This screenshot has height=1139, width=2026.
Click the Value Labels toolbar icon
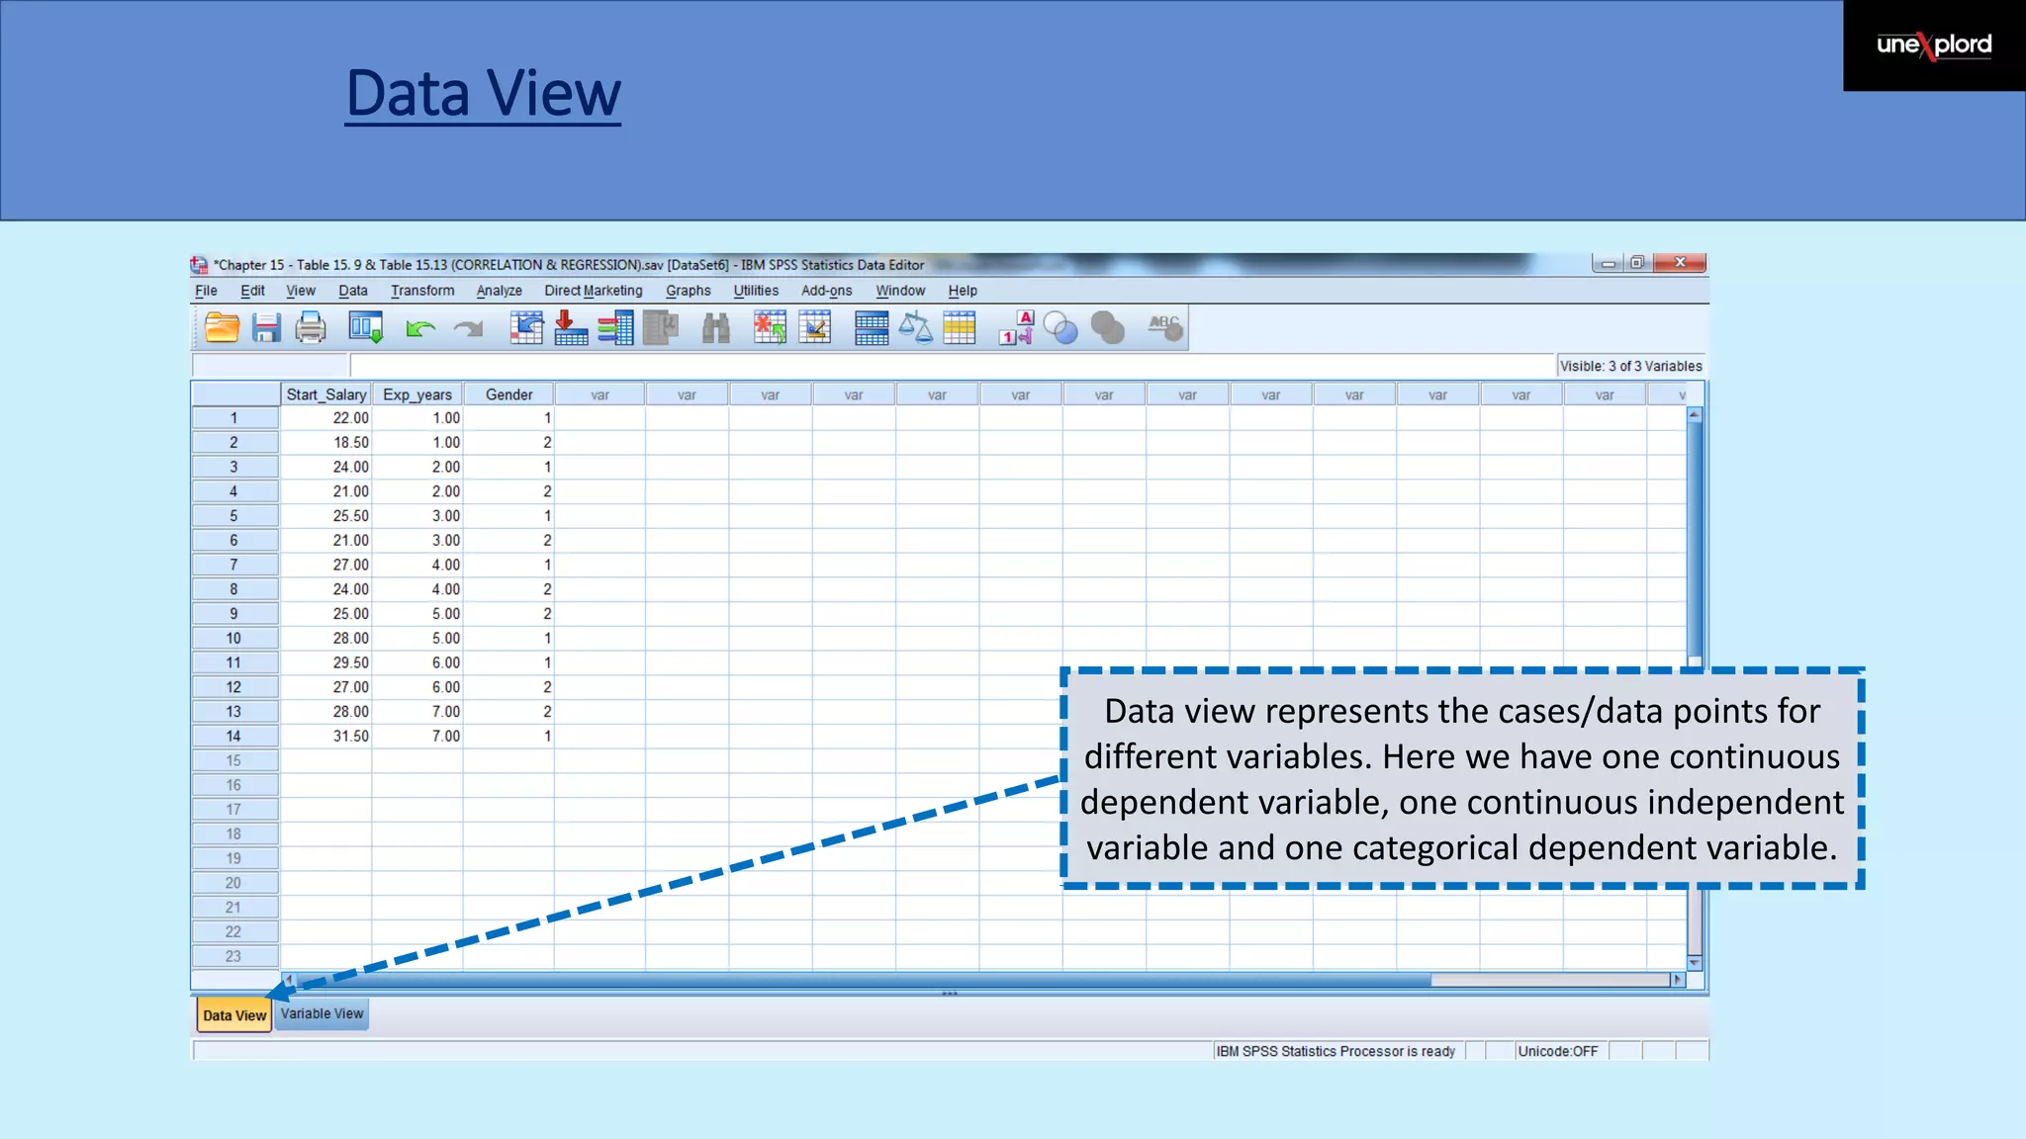[x=1016, y=327]
